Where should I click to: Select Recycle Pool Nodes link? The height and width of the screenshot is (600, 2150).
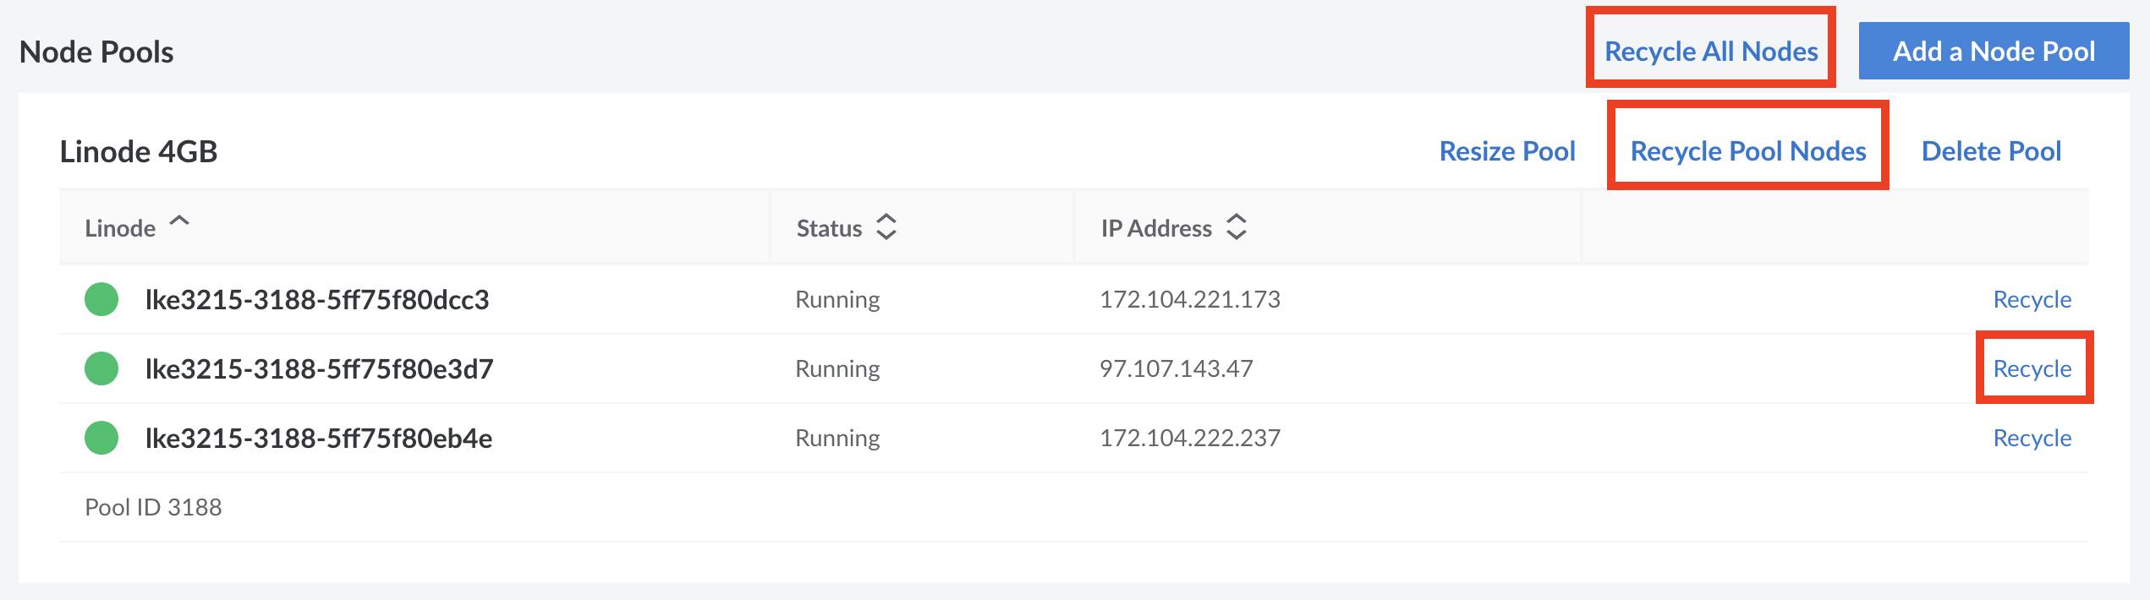point(1747,151)
